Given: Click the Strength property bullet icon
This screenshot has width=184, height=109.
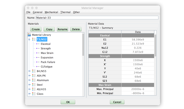Looking at the screenshot, I should coord(38,48).
